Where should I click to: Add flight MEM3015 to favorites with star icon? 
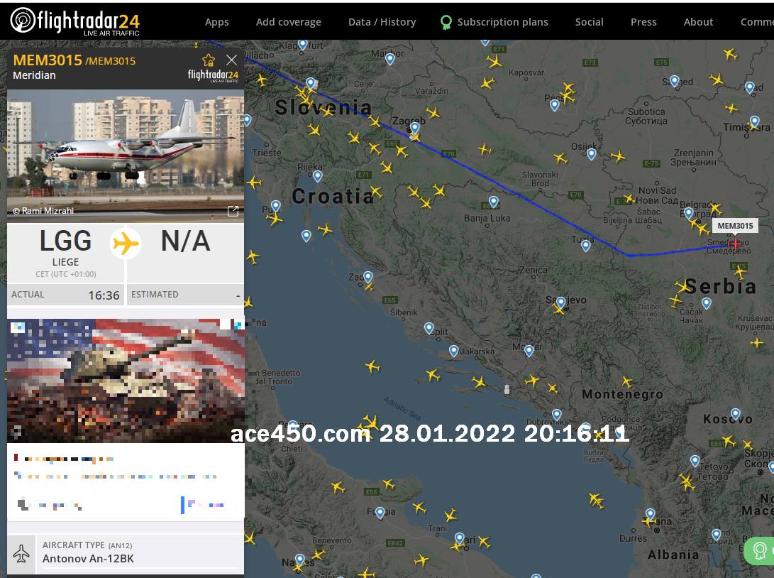click(209, 60)
